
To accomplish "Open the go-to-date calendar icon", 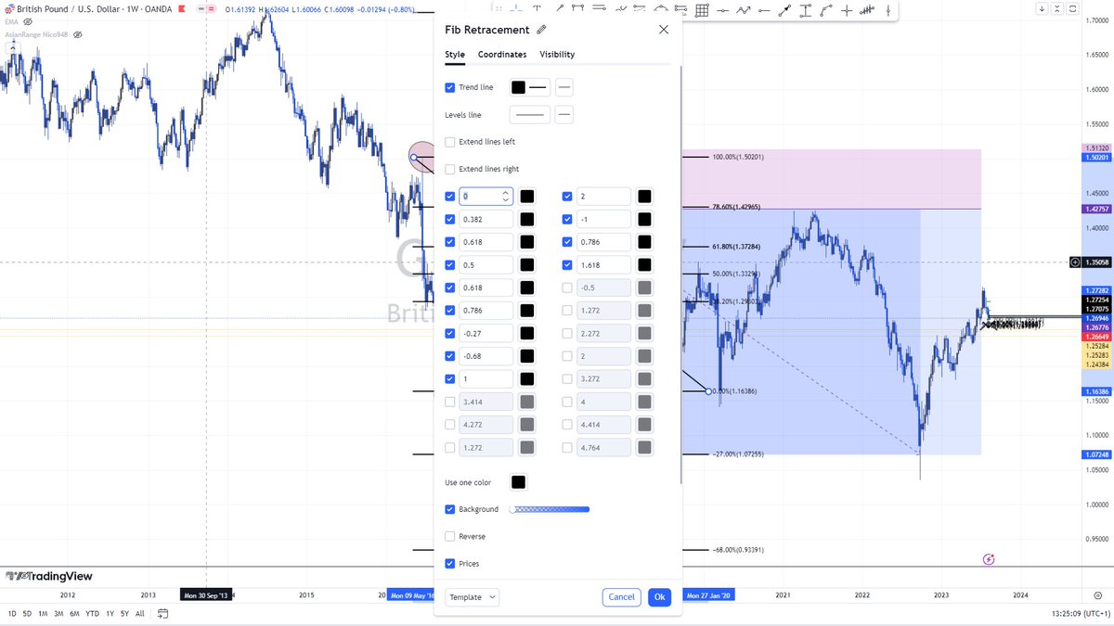I will click(162, 613).
